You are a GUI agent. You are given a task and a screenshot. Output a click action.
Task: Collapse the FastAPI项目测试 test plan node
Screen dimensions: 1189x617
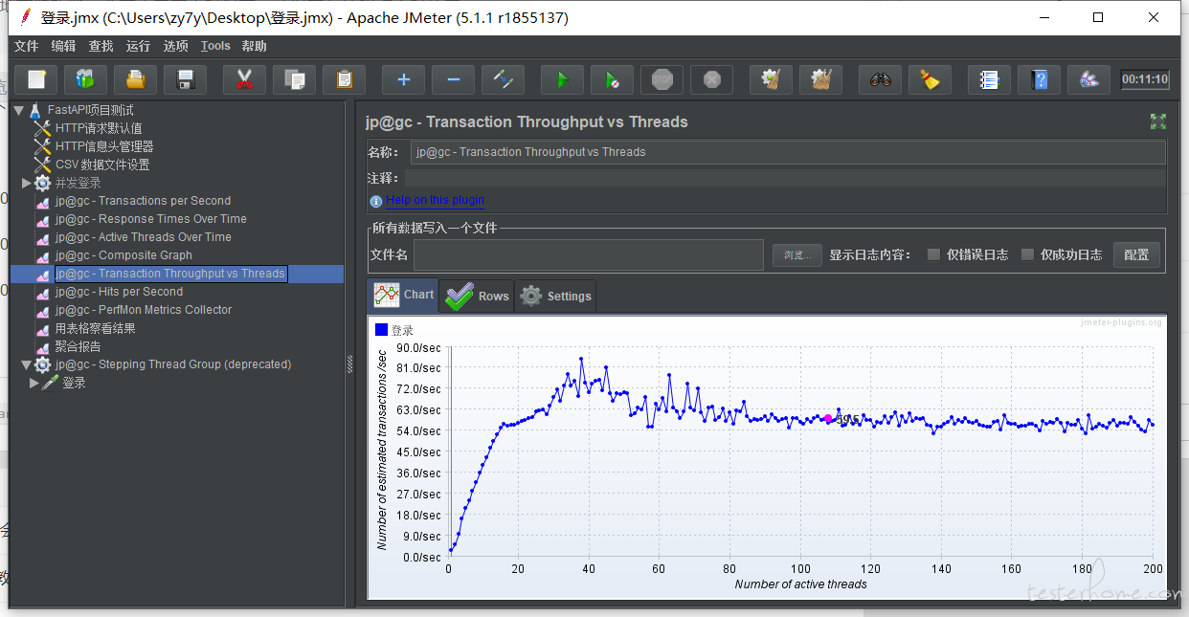[x=19, y=110]
